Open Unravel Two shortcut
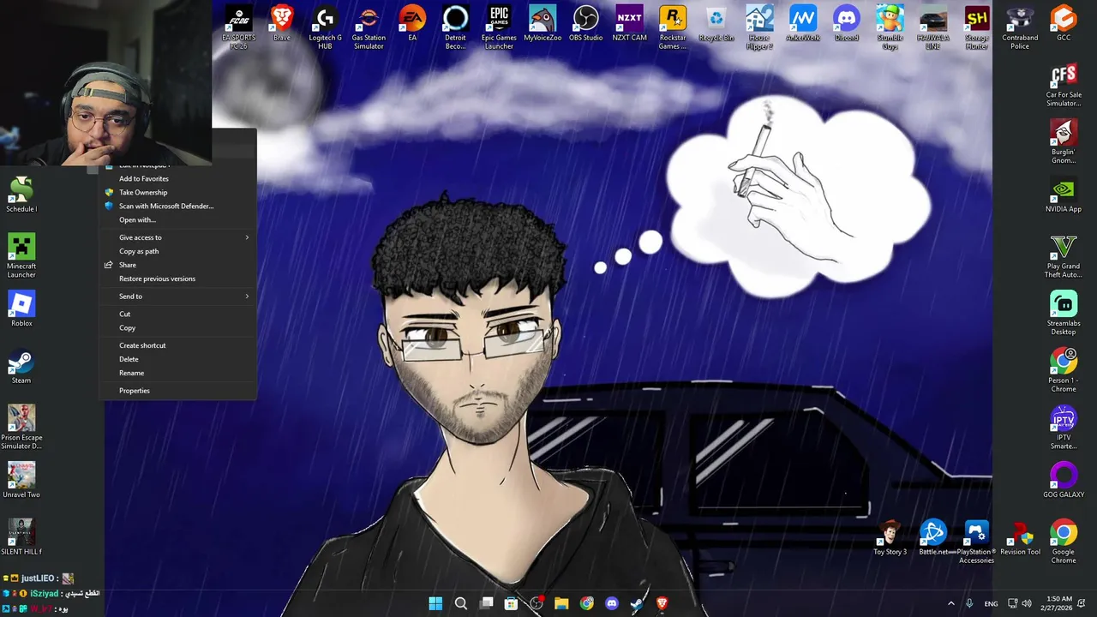The image size is (1097, 617). tap(21, 480)
